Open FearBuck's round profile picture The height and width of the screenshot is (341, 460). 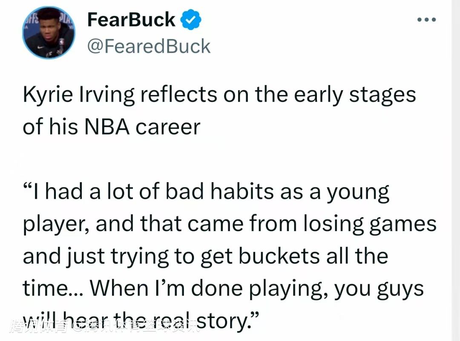(x=49, y=32)
